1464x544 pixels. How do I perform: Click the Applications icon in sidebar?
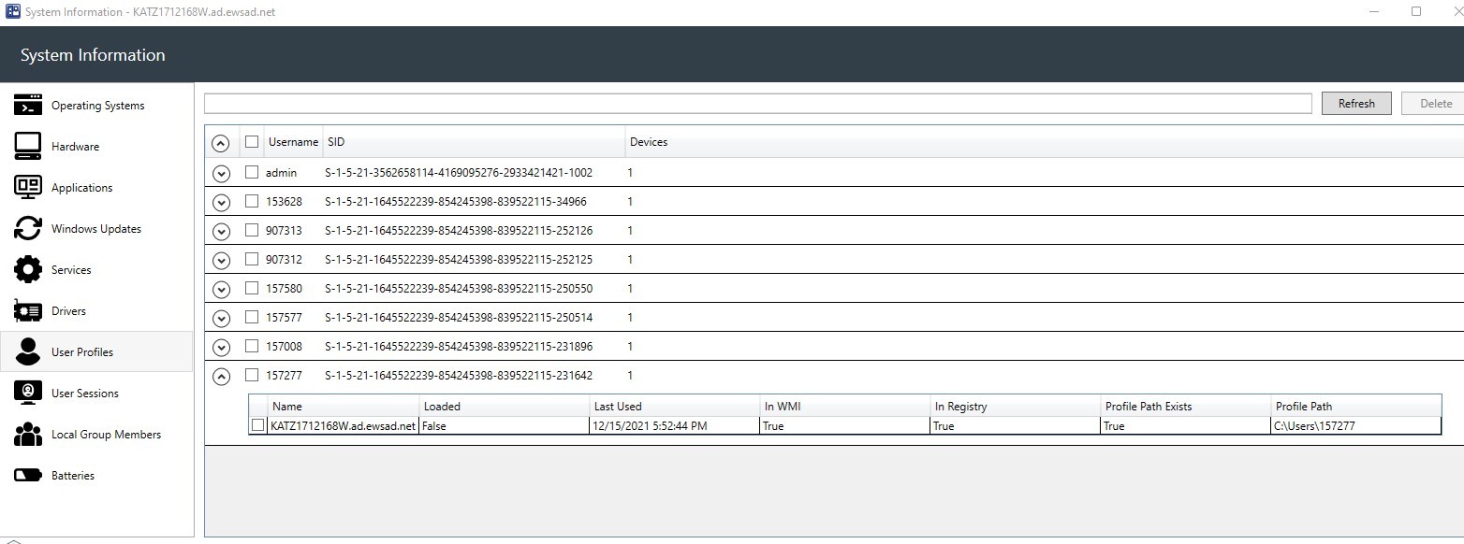(x=28, y=187)
